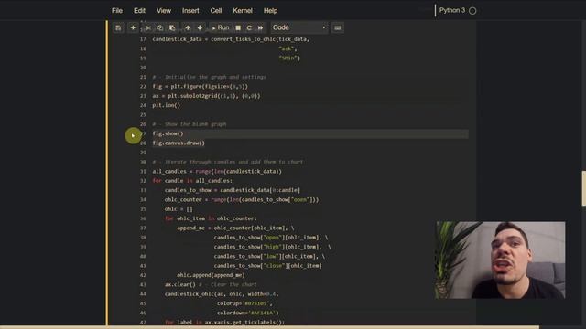Interrupt the kernel with the stop icon

point(238,28)
